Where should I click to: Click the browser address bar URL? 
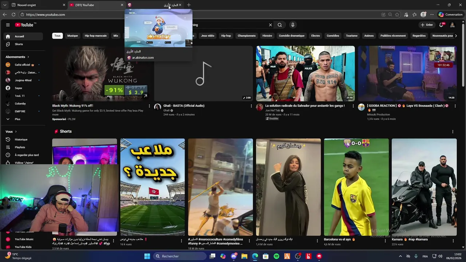(x=46, y=15)
